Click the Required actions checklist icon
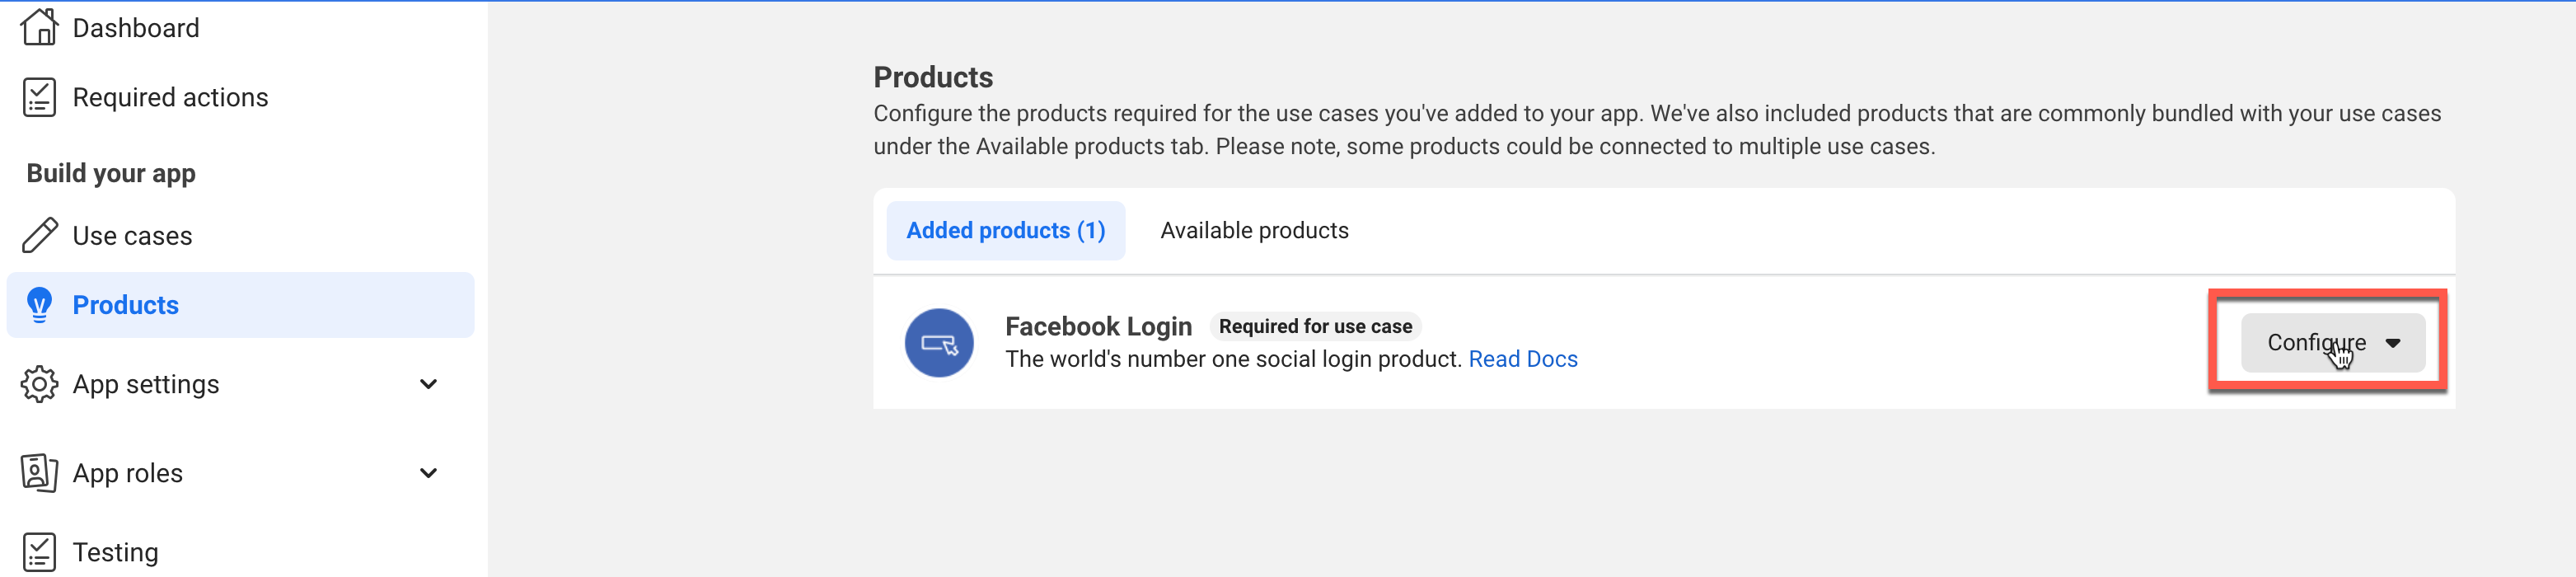The image size is (2576, 577). point(39,97)
